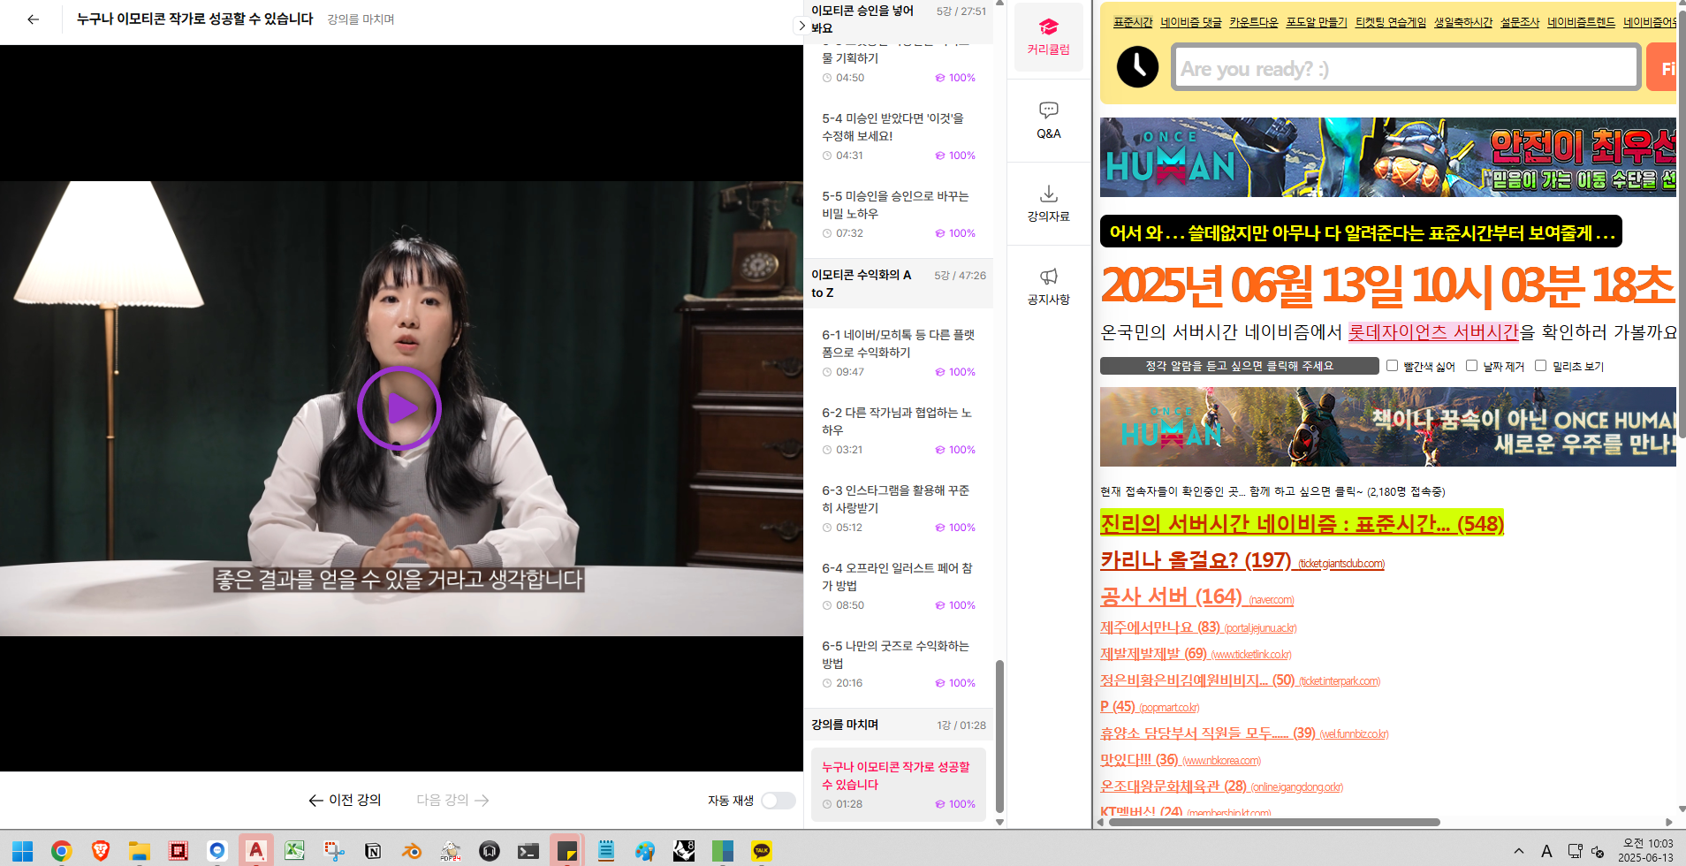Image resolution: width=1686 pixels, height=866 pixels.
Task: Collapse the lecture list with the chevron arrow
Action: 801,26
